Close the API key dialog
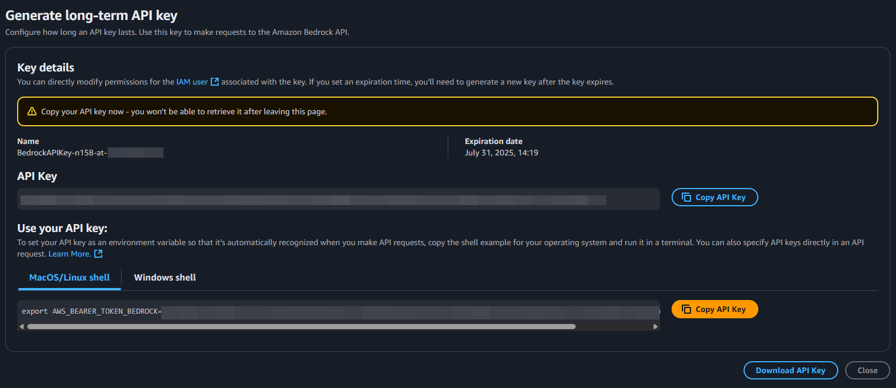 tap(867, 370)
